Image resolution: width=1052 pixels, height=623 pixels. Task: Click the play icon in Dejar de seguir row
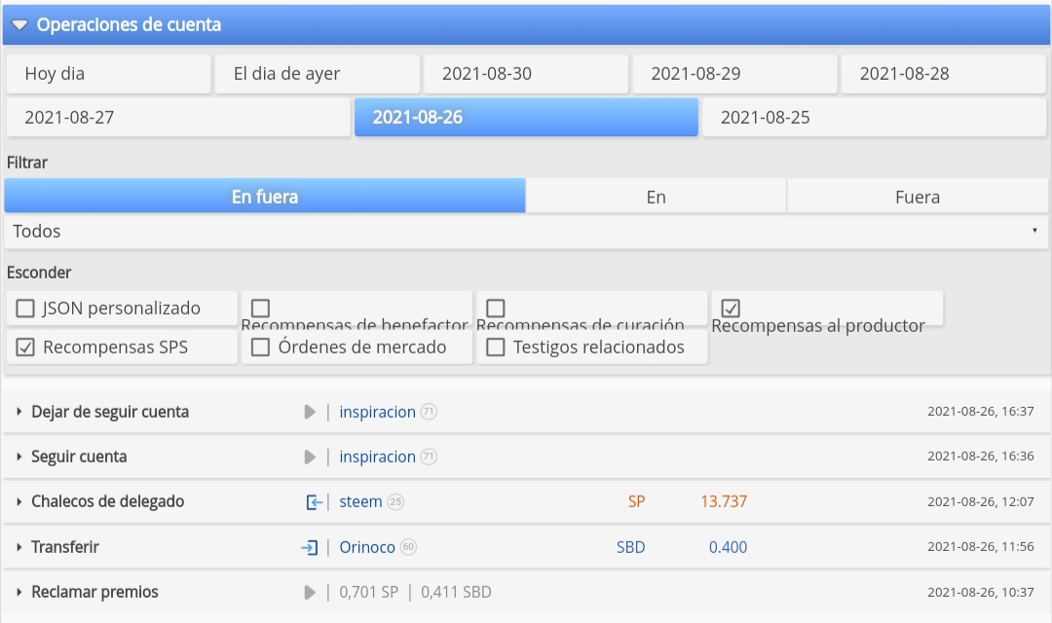pyautogui.click(x=310, y=412)
